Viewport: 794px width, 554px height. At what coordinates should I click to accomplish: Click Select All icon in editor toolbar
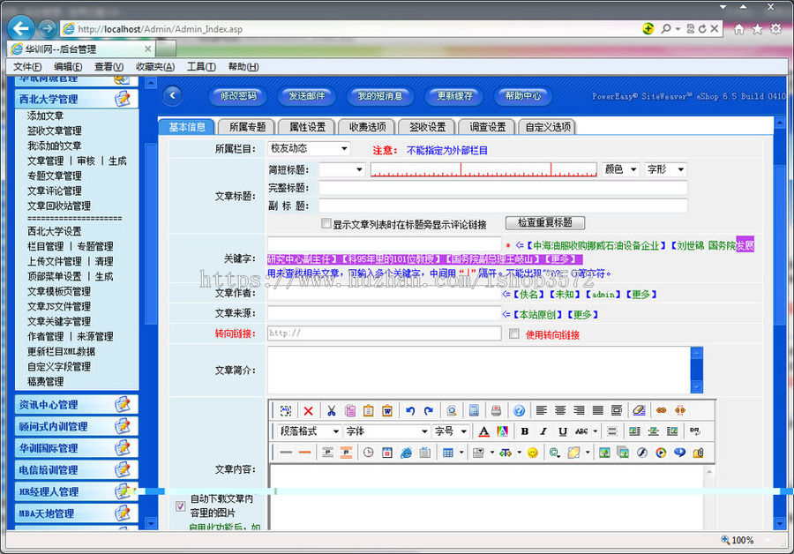click(x=286, y=410)
